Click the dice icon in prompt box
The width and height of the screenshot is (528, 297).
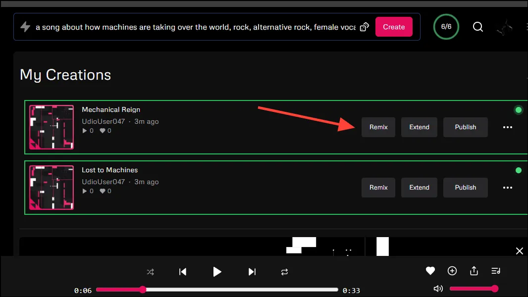click(x=365, y=27)
